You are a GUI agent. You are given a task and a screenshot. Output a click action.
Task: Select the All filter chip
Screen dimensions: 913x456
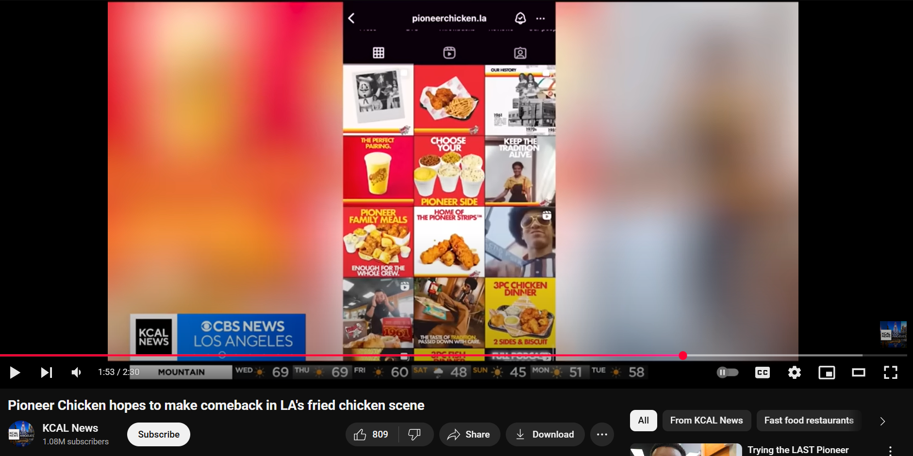[x=644, y=421]
